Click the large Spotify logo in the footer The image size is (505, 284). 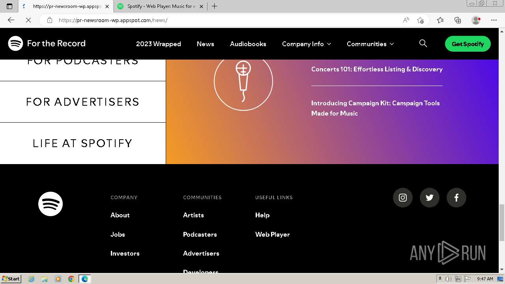tap(50, 204)
